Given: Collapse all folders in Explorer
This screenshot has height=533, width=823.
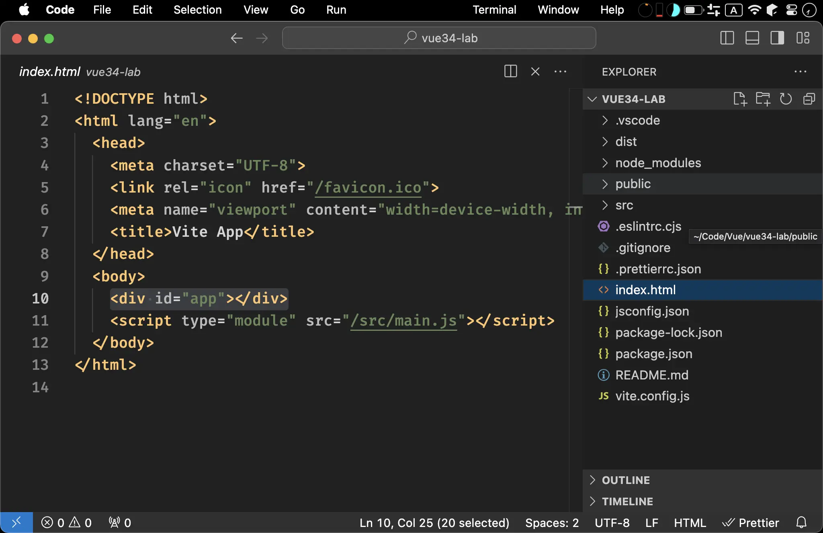Looking at the screenshot, I should click(809, 99).
